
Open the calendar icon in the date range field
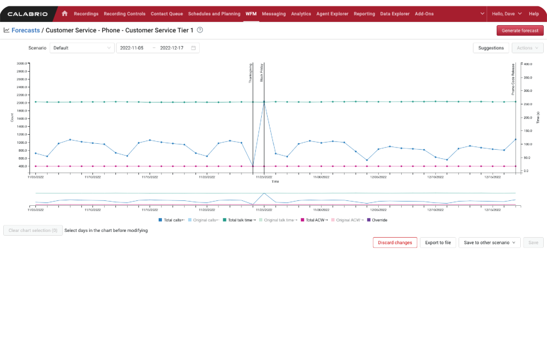(x=192, y=48)
